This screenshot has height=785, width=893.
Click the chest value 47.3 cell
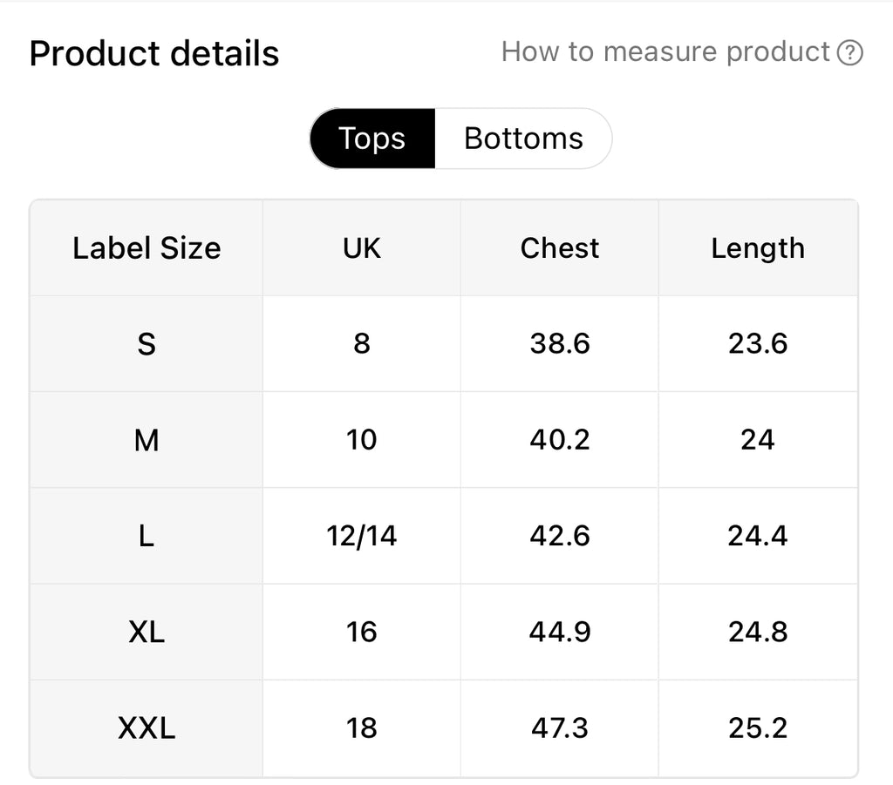pyautogui.click(x=560, y=727)
